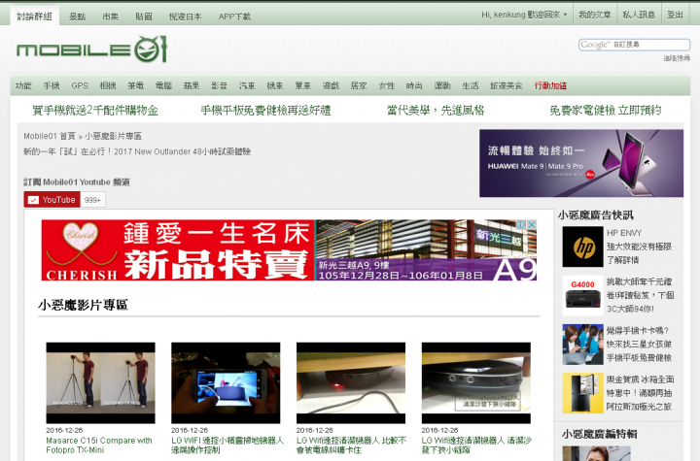Select 生活 in the category menu

click(x=471, y=85)
